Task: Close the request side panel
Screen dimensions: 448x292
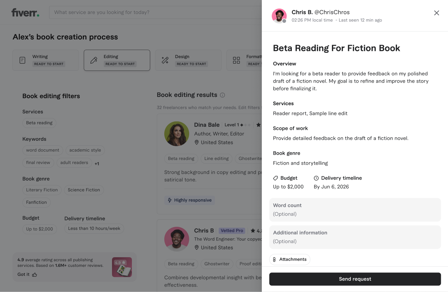Action: click(x=436, y=13)
